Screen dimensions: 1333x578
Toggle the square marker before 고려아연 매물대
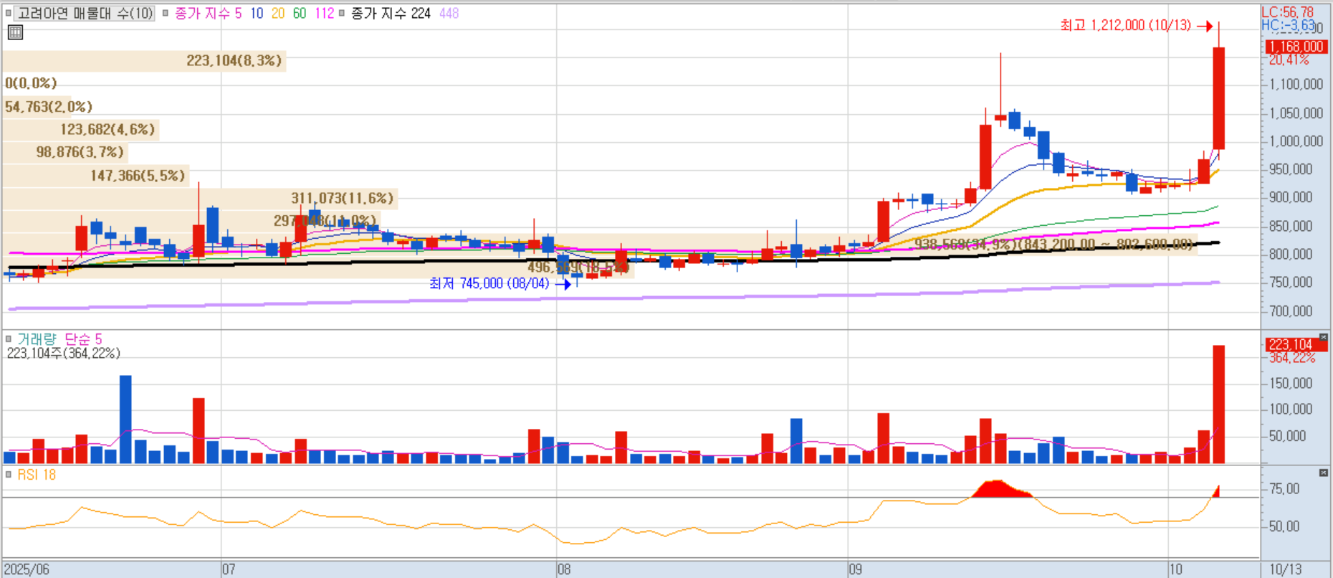(x=9, y=13)
